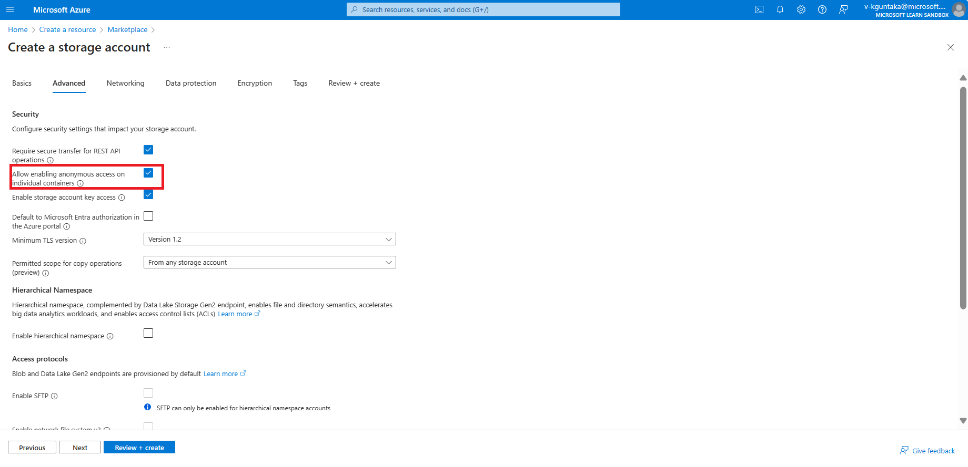Go to Home breadcrumb
Viewport: 968px width, 467px height.
point(18,30)
